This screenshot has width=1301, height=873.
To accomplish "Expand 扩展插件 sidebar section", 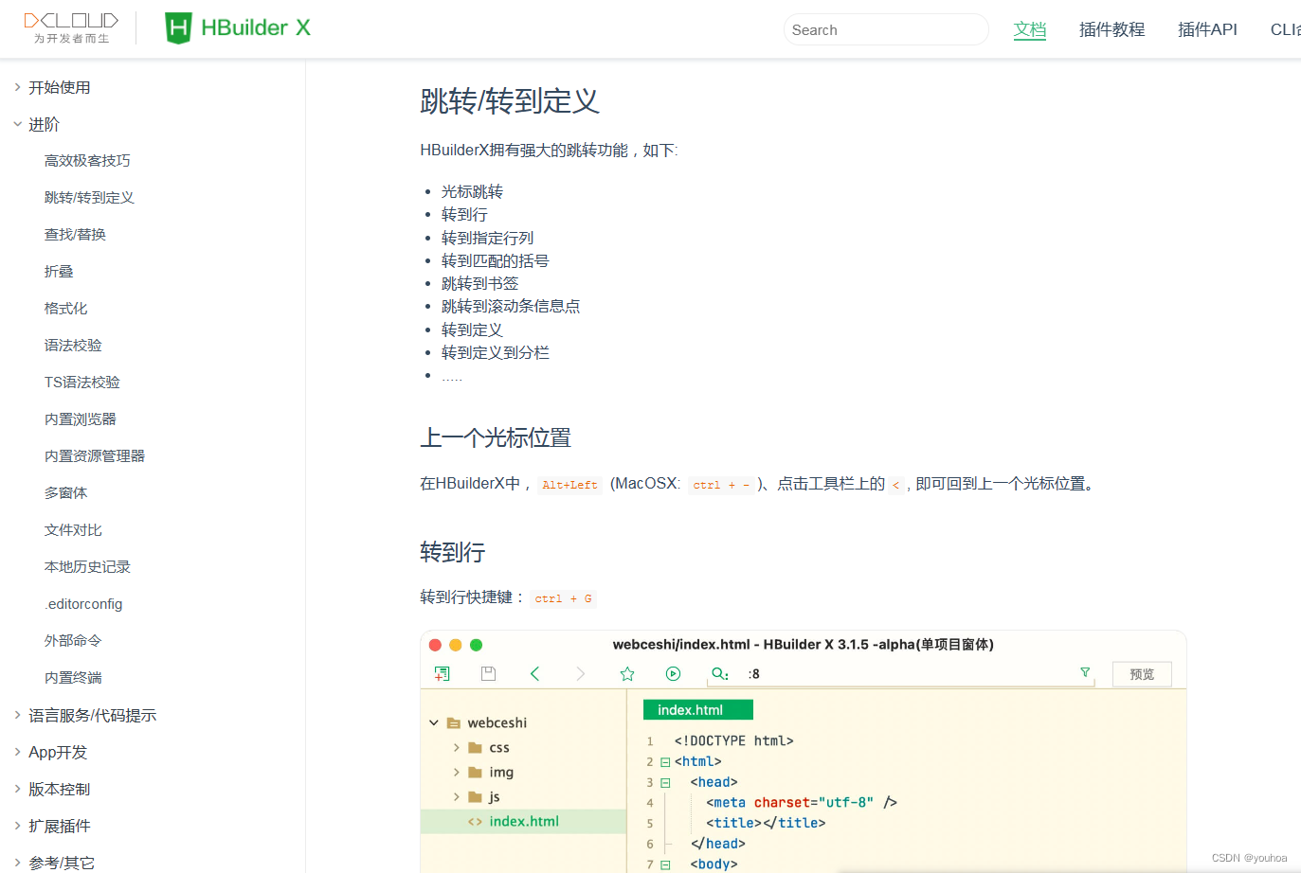I will 59,827.
